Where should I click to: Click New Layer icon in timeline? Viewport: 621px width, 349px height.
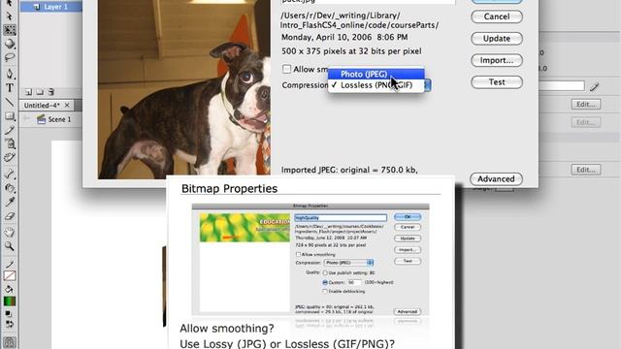pyautogui.click(x=28, y=92)
